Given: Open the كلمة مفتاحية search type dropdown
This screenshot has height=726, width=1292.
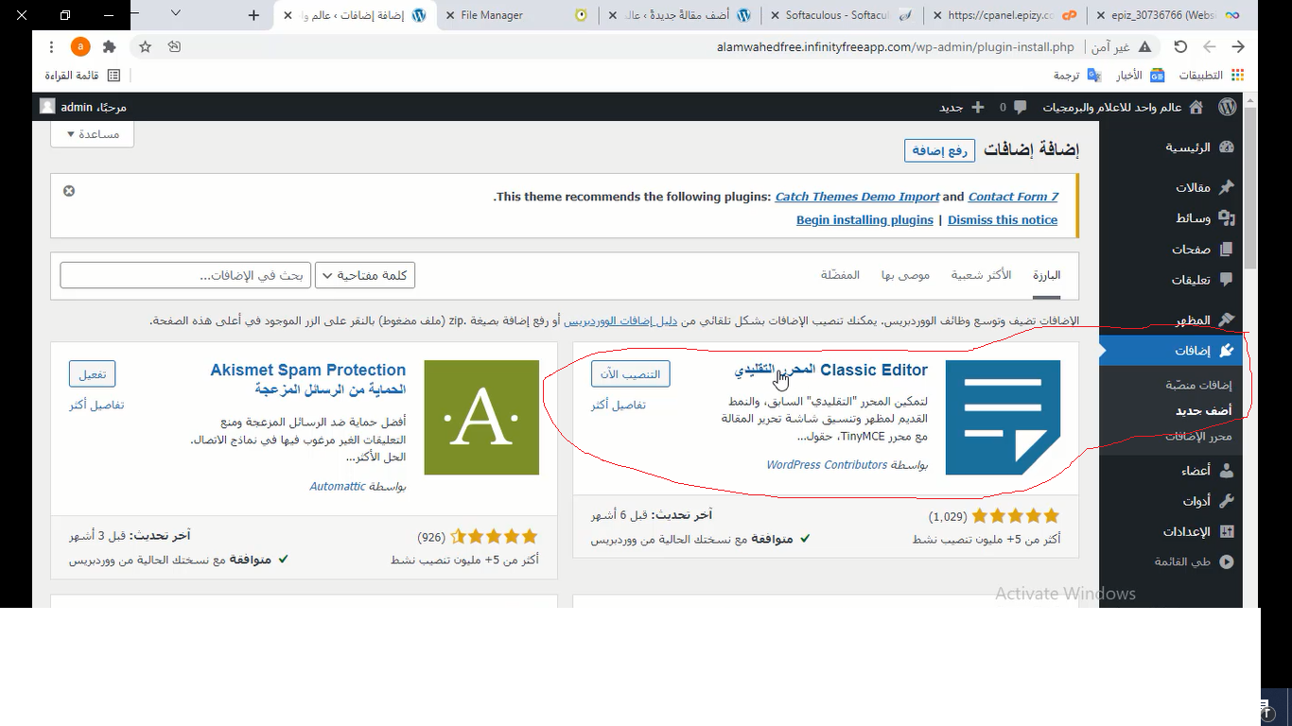Looking at the screenshot, I should pos(365,275).
